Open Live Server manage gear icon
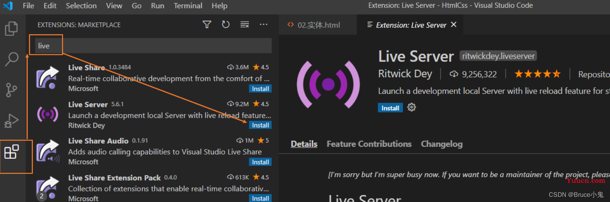The width and height of the screenshot is (610, 202). pos(412,107)
